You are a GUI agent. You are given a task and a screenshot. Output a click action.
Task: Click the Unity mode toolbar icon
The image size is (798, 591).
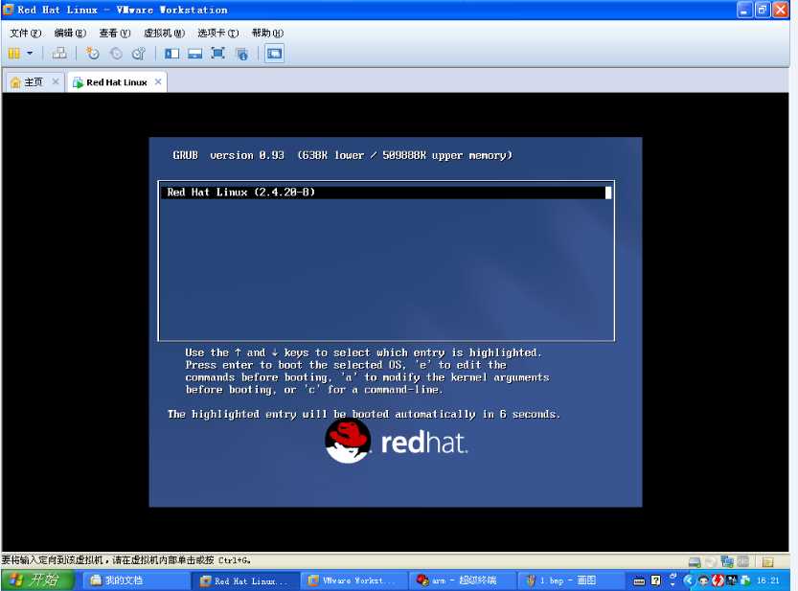(x=242, y=54)
